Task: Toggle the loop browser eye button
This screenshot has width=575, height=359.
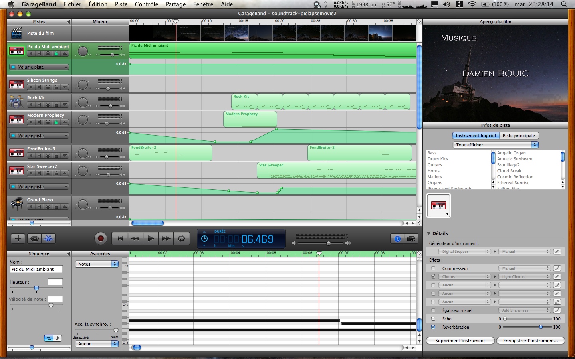Action: [x=35, y=239]
